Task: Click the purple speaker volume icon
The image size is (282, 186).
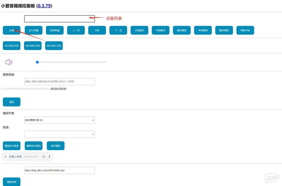Action: [x=9, y=62]
